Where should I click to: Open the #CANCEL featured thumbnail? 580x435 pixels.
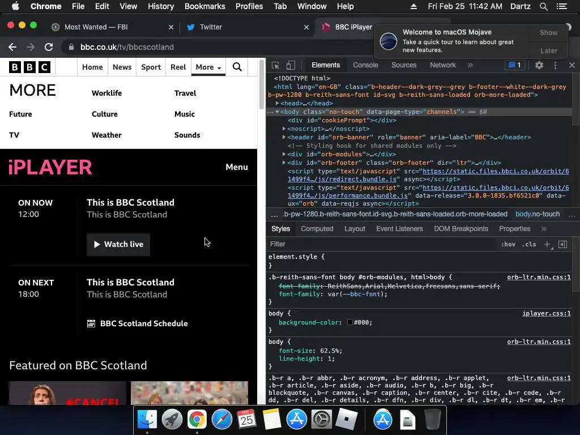click(68, 393)
